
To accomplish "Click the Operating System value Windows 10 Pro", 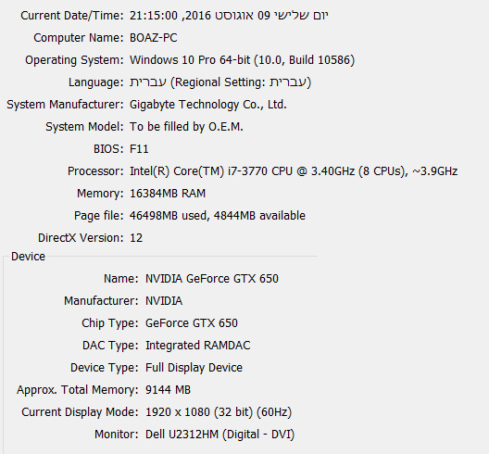I will point(242,60).
